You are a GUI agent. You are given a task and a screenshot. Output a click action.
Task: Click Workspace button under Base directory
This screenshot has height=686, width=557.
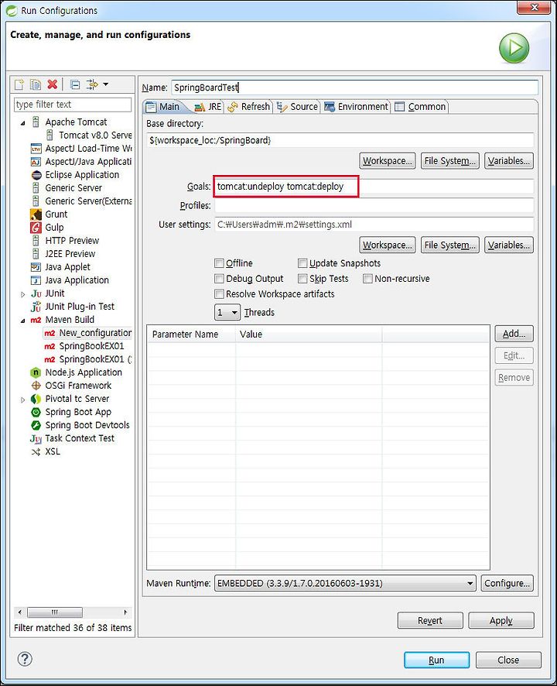(x=388, y=161)
